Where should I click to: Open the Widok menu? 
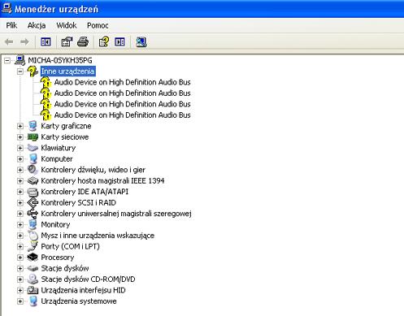pos(67,25)
